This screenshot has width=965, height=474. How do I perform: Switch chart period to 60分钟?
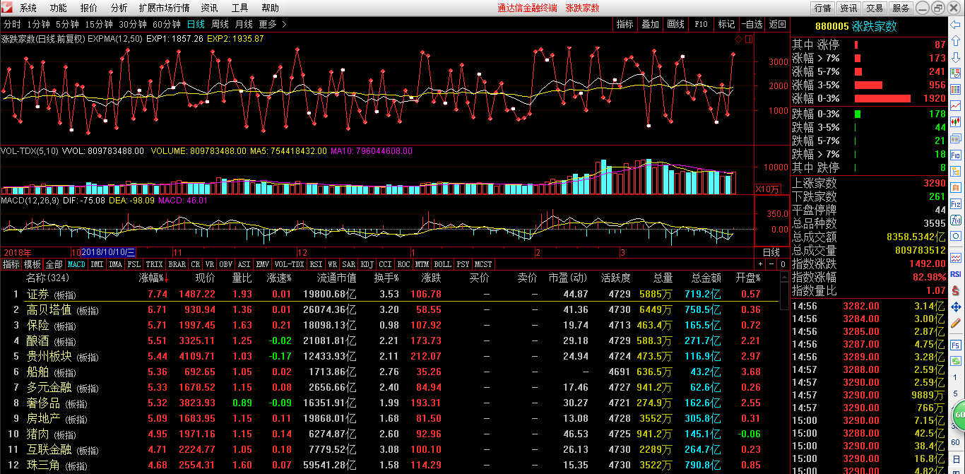coord(167,24)
